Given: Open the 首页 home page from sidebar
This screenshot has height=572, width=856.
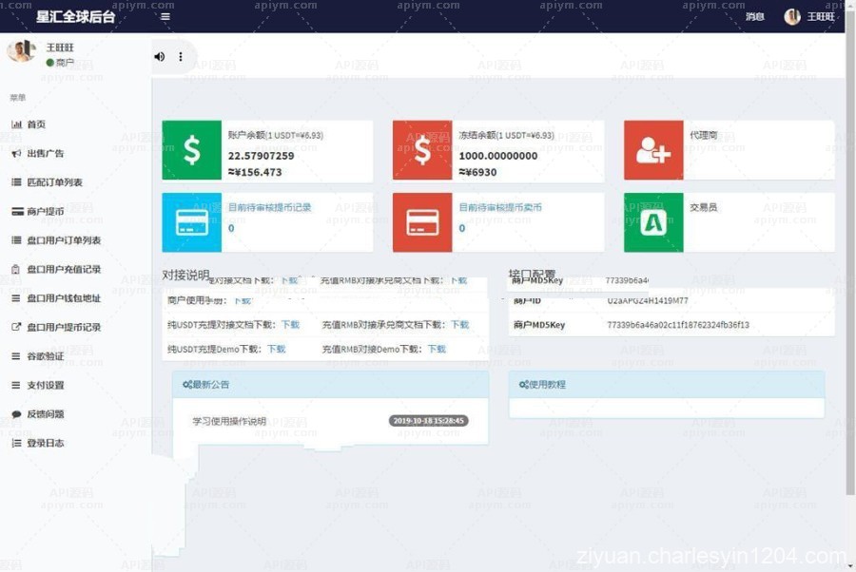Looking at the screenshot, I should click(x=36, y=124).
